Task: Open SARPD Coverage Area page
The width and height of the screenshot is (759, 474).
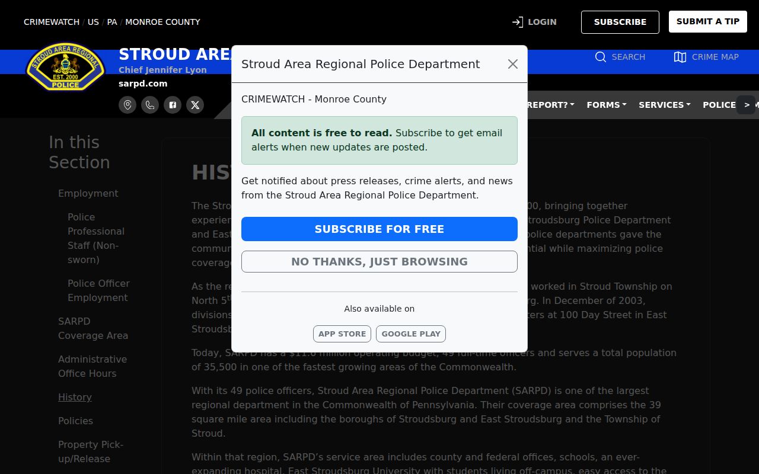Action: pos(93,328)
